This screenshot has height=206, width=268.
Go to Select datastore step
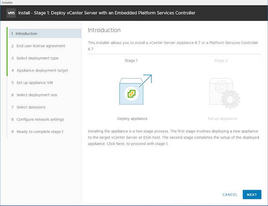point(28,107)
